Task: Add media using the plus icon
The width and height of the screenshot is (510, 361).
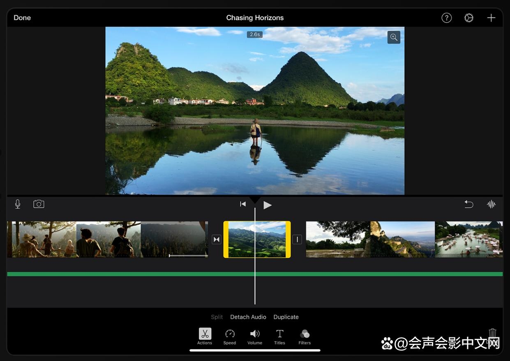Action: (491, 18)
